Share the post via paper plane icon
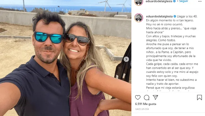The image size is (205, 116). [x=155, y=97]
